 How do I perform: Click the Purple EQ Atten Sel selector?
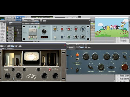125,57
